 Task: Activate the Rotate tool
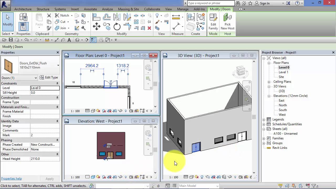(x=117, y=27)
